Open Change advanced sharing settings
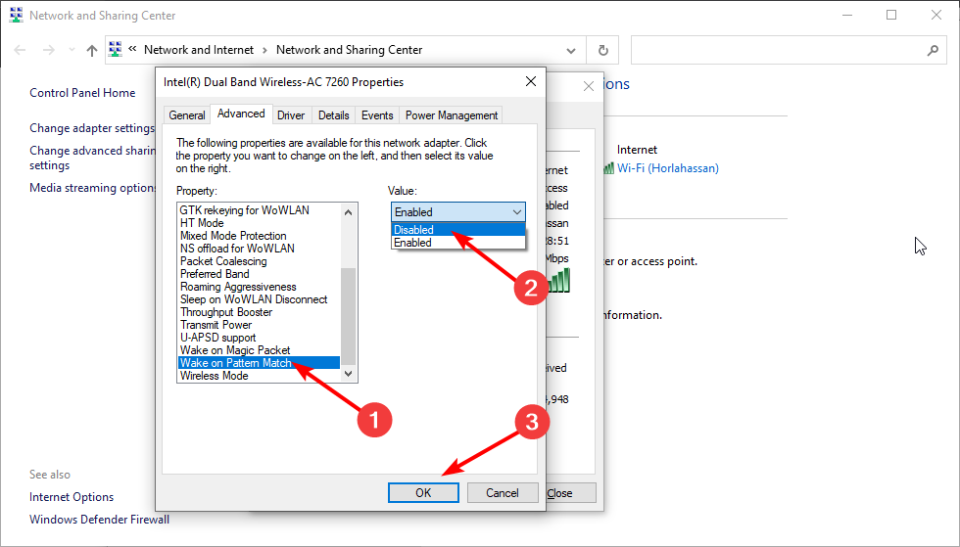Image resolution: width=960 pixels, height=547 pixels. coord(92,158)
